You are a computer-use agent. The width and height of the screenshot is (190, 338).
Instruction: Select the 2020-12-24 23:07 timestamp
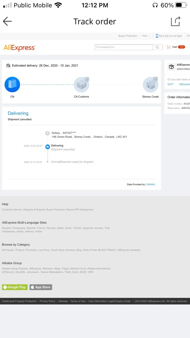tap(33, 146)
